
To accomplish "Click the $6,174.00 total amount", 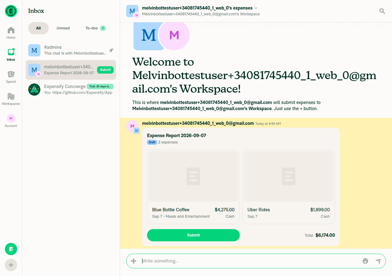I will click(x=325, y=235).
